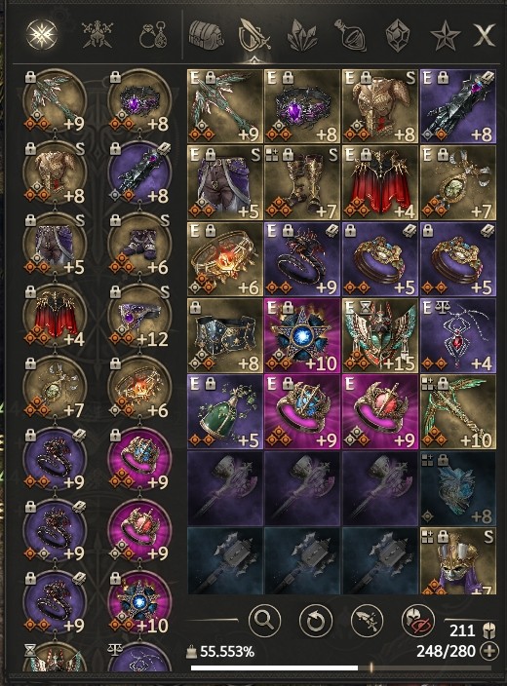The height and width of the screenshot is (686, 507).
Task: Toggle the helmet visibility eye icon
Action: (418, 620)
